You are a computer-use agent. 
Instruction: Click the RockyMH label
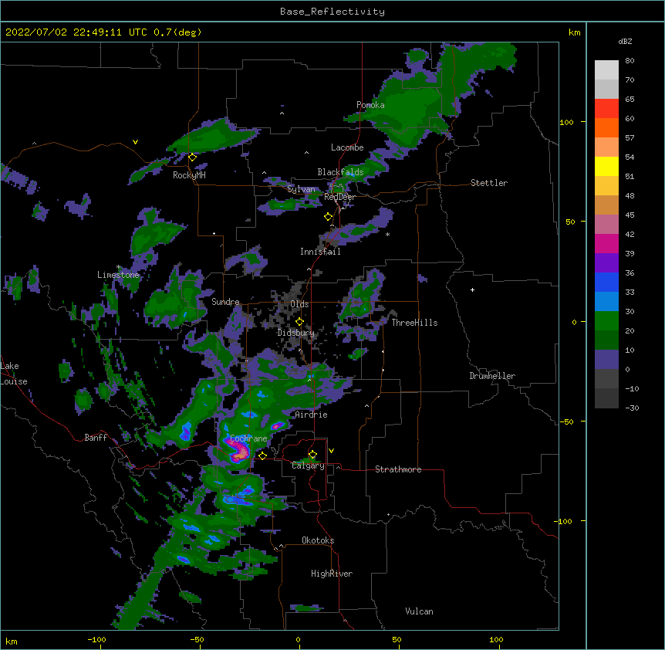coord(189,175)
